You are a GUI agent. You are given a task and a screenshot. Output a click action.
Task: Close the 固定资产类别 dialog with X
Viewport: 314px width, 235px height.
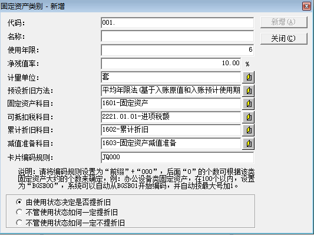[306, 6]
